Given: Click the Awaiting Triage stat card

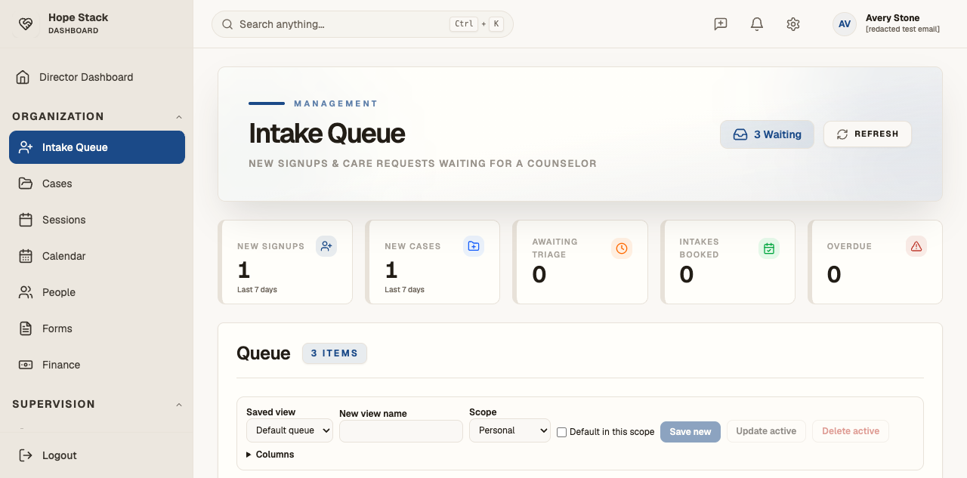Looking at the screenshot, I should click(x=580, y=262).
